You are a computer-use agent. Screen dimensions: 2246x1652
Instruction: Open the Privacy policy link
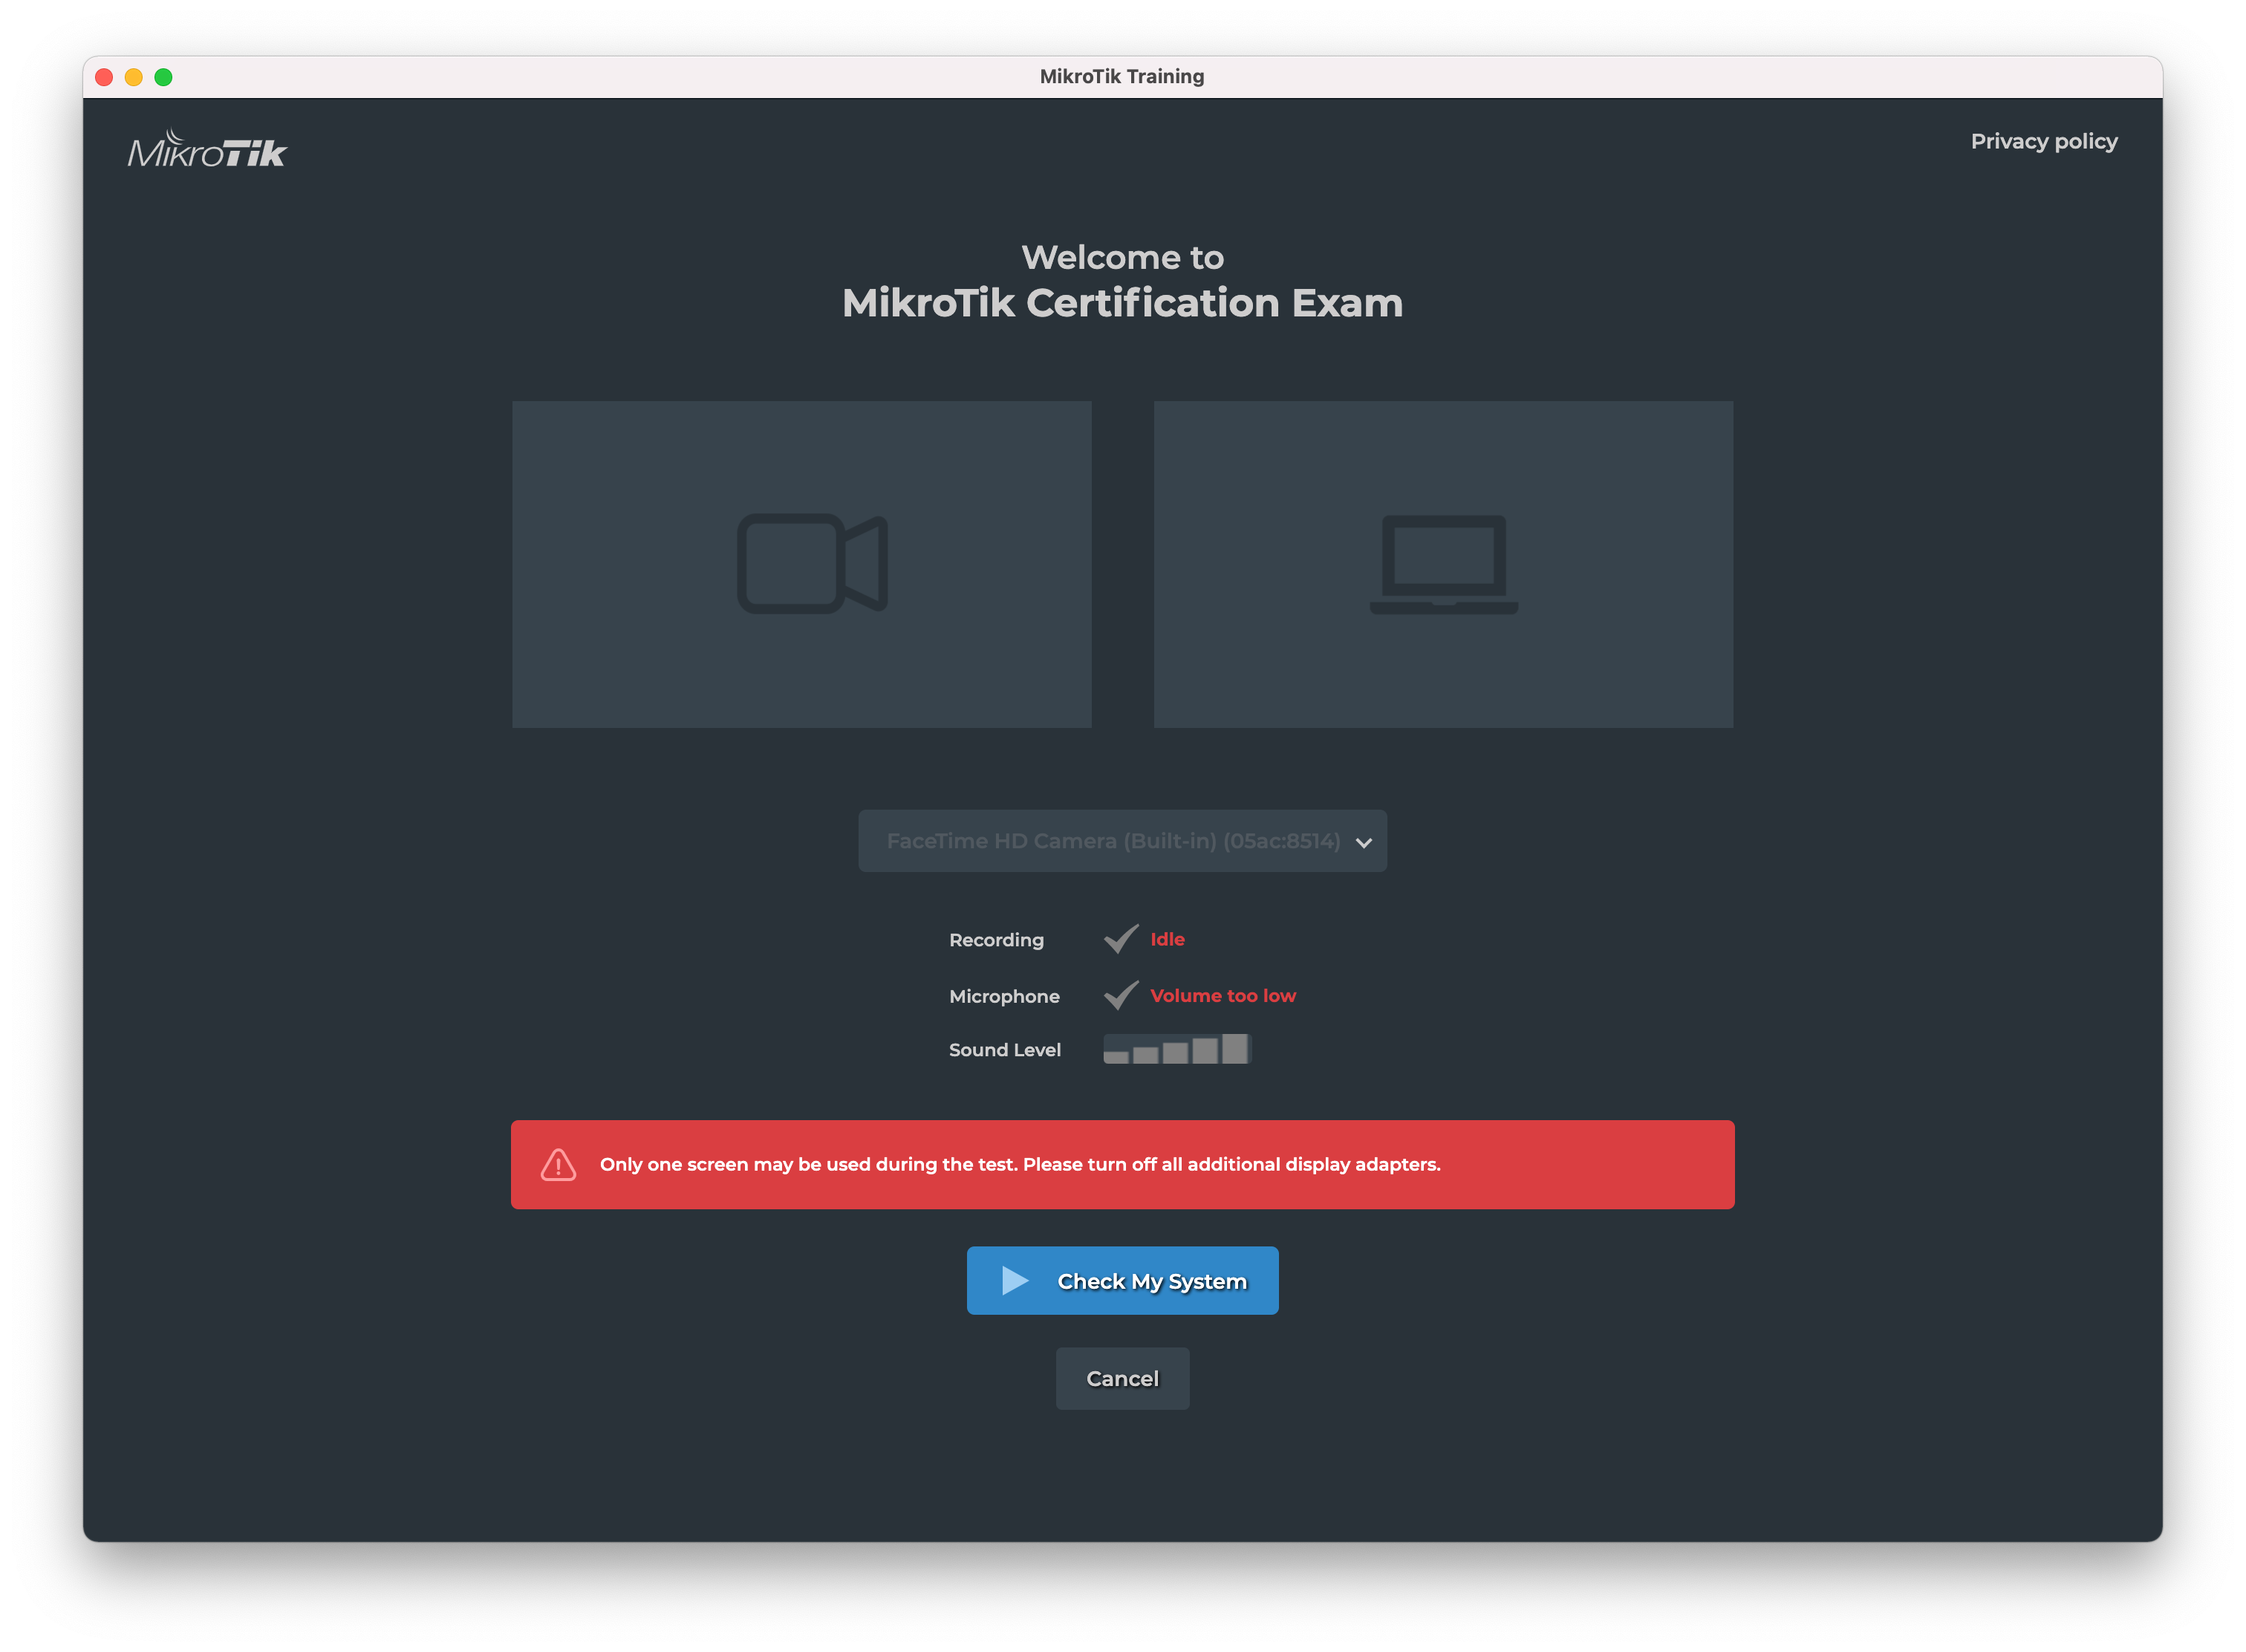click(2043, 141)
